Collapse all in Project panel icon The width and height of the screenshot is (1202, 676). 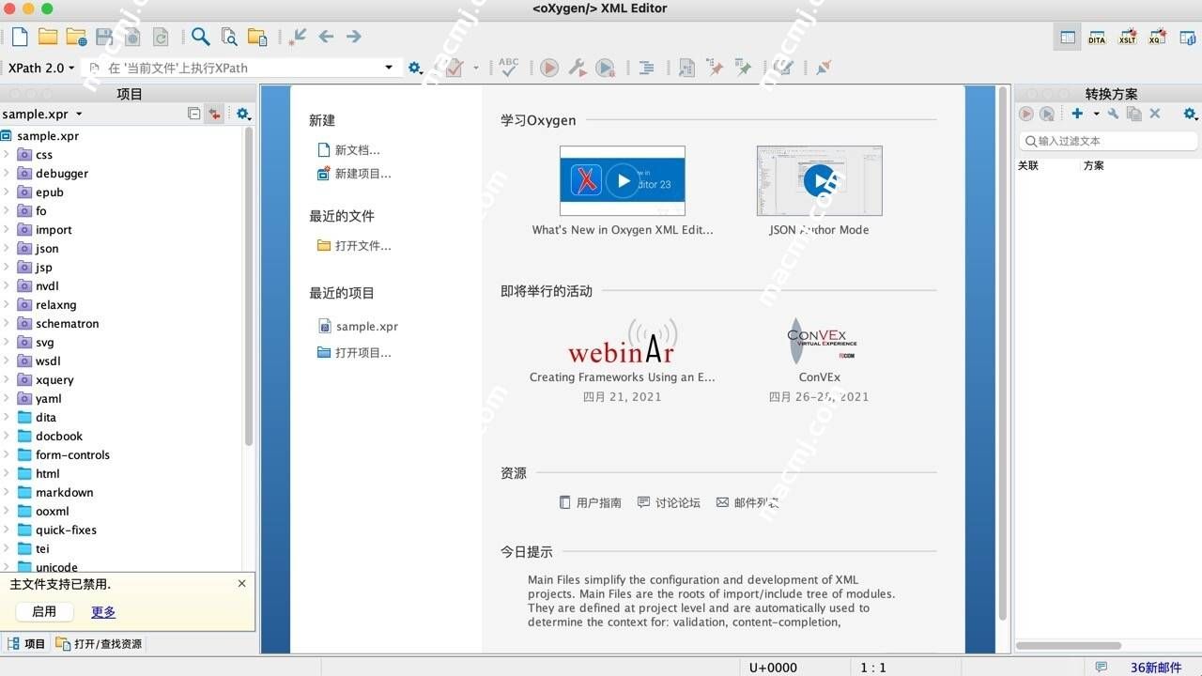[x=193, y=114]
